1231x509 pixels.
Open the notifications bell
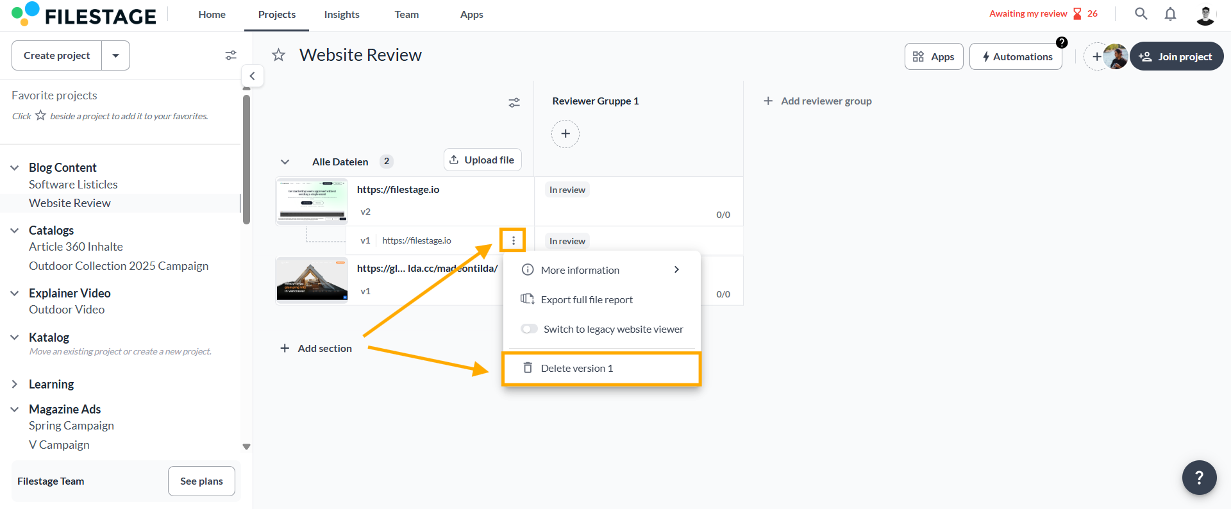coord(1170,14)
